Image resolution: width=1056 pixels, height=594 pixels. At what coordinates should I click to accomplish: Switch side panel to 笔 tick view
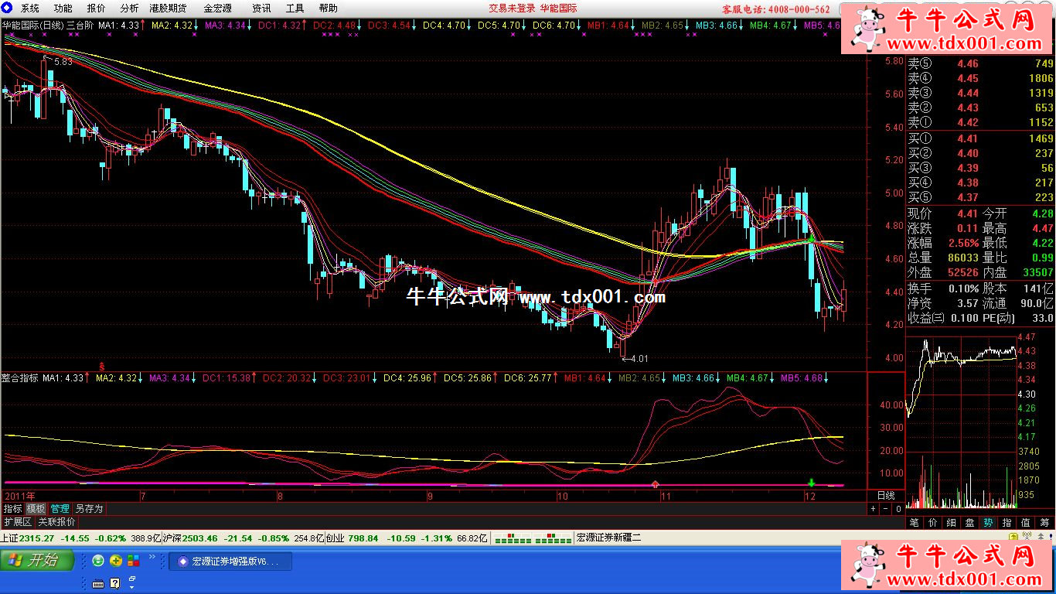(x=915, y=523)
